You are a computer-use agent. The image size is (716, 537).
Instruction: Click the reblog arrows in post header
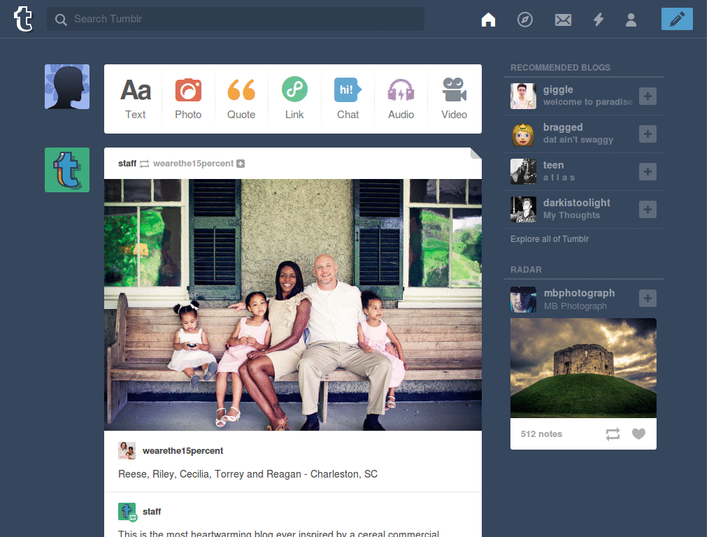pos(144,164)
